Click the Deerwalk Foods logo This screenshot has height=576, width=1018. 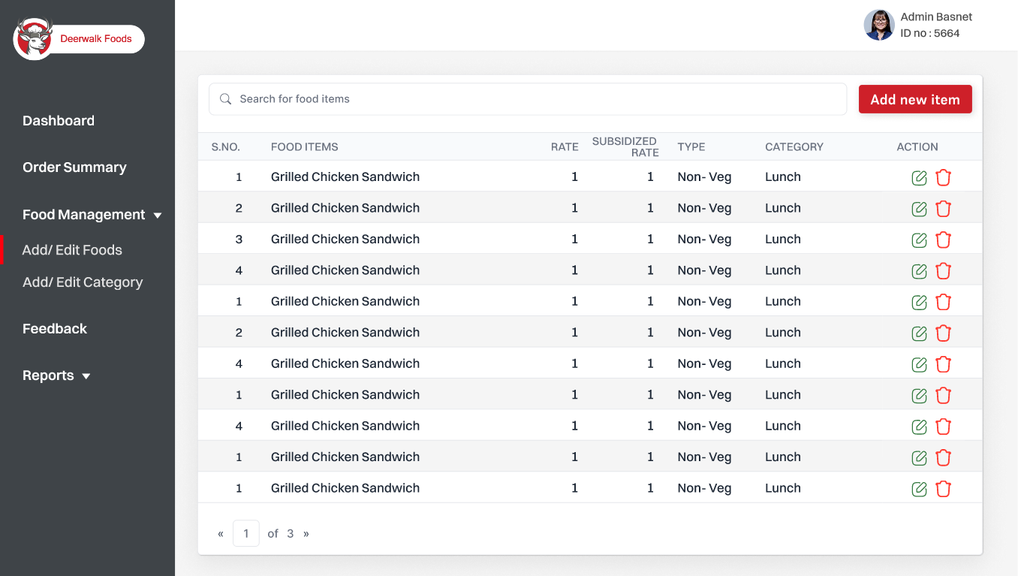point(78,38)
